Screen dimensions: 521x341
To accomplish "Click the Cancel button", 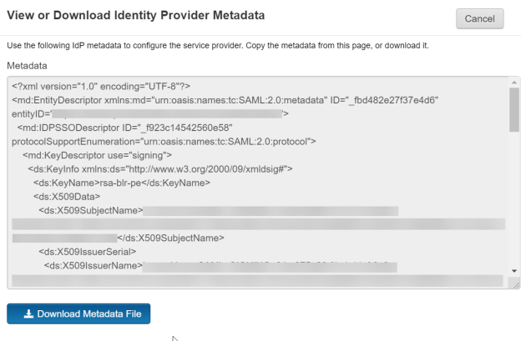I will [x=479, y=18].
